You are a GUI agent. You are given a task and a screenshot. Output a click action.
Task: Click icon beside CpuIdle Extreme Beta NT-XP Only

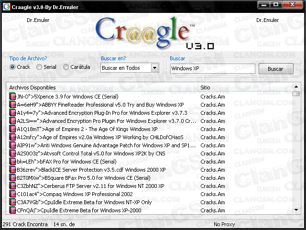coord(12,202)
